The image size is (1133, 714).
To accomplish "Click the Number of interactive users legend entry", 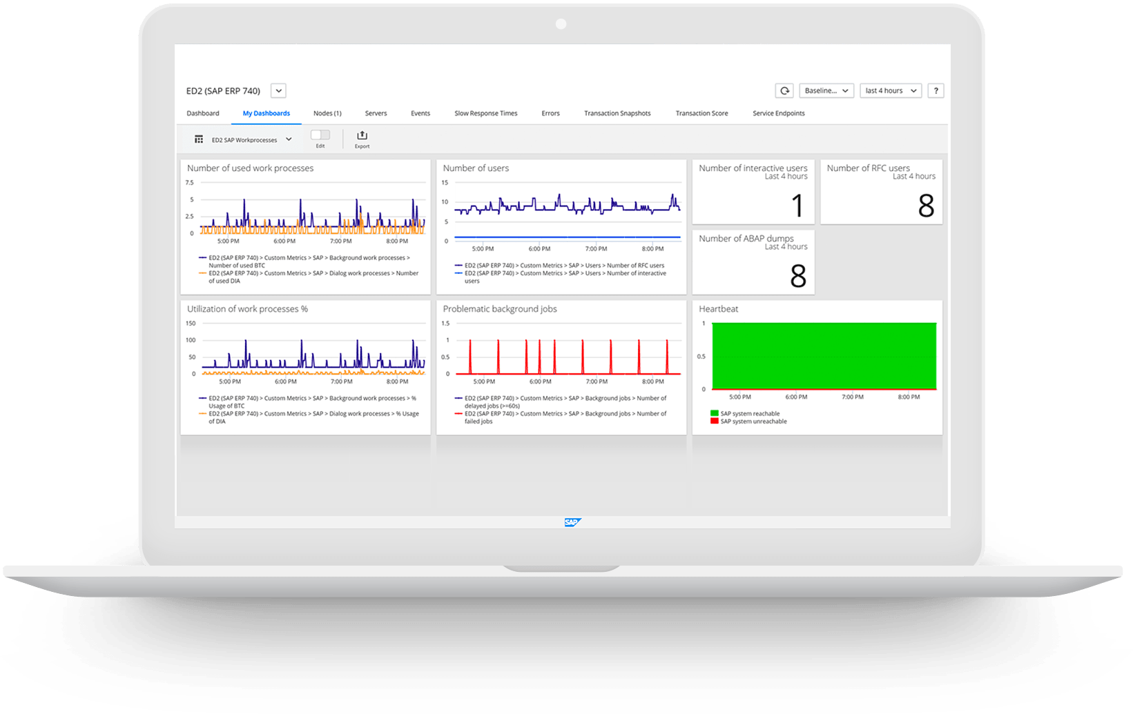I will [561, 277].
